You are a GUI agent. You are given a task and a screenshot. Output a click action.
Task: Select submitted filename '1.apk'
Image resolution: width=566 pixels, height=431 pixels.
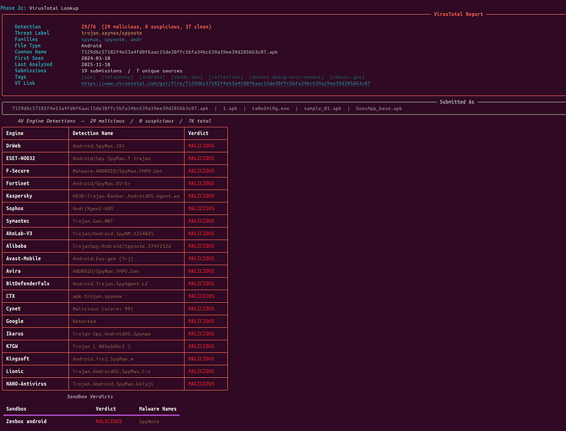coord(230,108)
